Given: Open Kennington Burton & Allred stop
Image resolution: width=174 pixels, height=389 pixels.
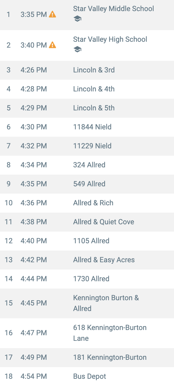Looking at the screenshot, I should tap(87, 303).
